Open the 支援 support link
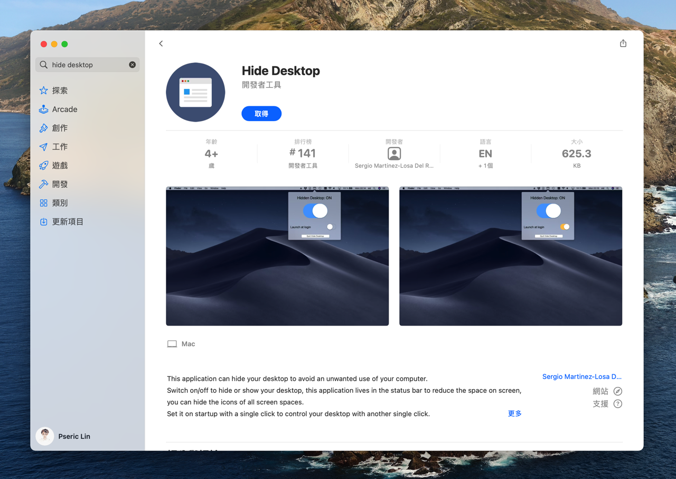Screen dimensions: 676x479 (x=600, y=404)
